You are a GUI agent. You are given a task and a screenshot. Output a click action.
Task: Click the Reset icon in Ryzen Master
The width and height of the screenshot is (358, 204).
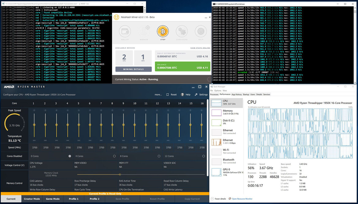click(x=168, y=95)
